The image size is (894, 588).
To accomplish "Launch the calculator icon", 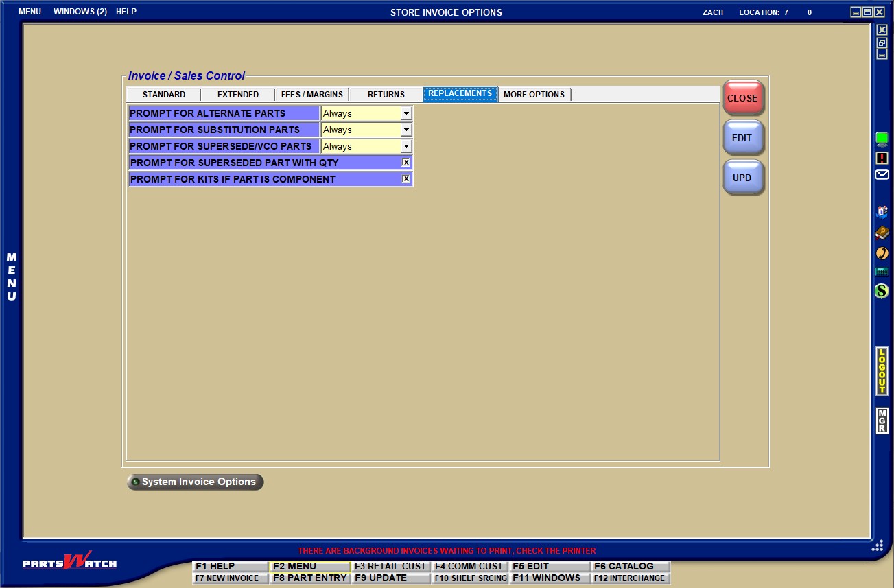I will 882,272.
